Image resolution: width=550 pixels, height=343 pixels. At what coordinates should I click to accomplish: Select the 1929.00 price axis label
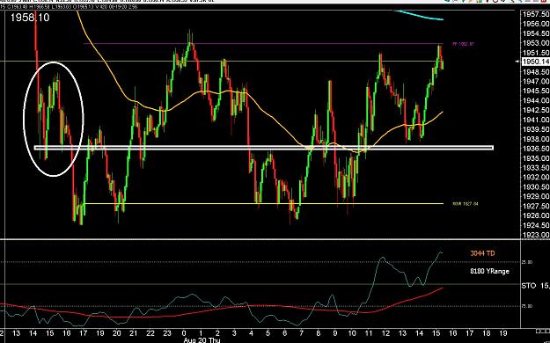[536, 196]
